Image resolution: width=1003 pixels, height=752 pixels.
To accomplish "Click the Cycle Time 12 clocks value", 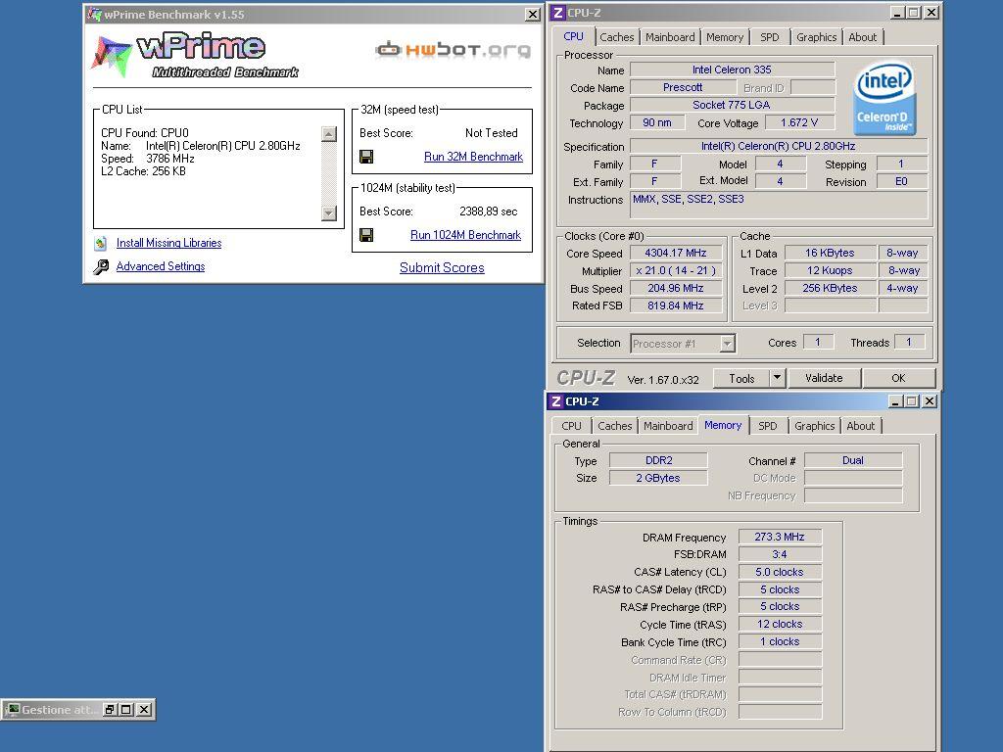I will (x=780, y=624).
